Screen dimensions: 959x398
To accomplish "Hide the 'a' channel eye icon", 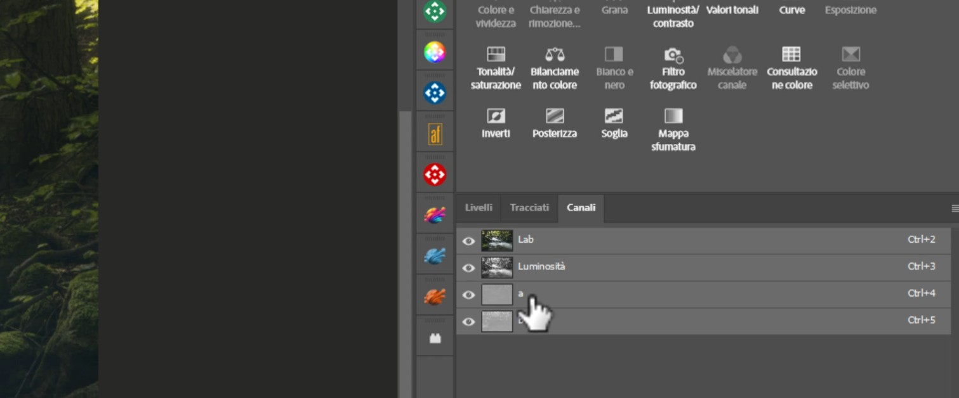I will tap(468, 295).
